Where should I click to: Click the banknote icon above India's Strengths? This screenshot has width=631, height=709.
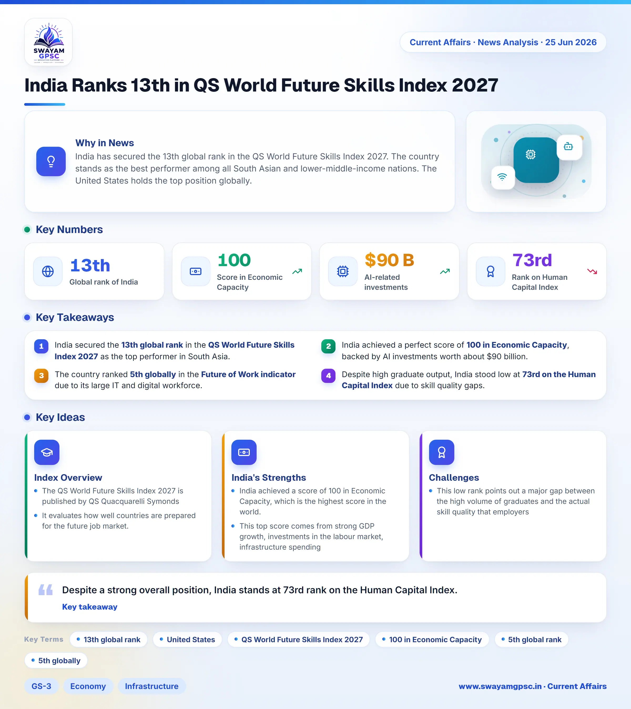click(x=244, y=452)
